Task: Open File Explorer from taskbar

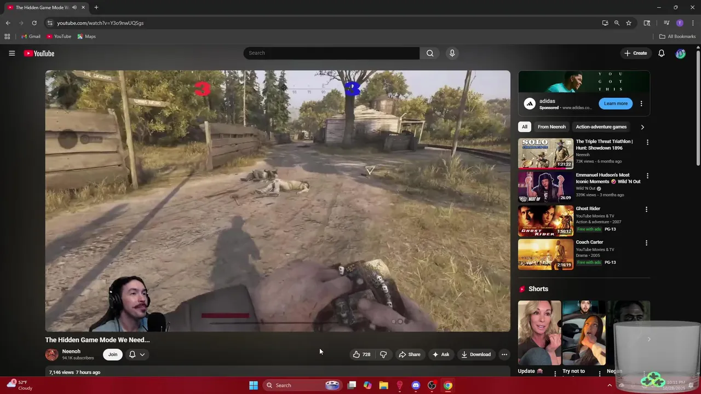Action: click(x=383, y=385)
